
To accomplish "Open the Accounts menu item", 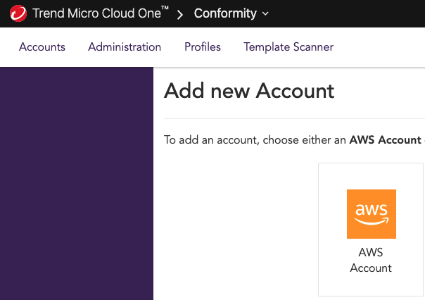I will click(42, 47).
